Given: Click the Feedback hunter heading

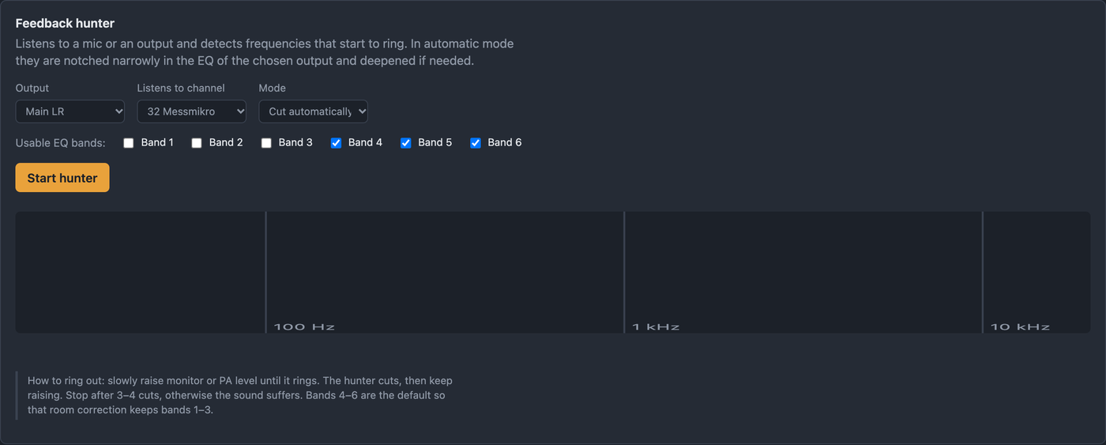Looking at the screenshot, I should (65, 24).
